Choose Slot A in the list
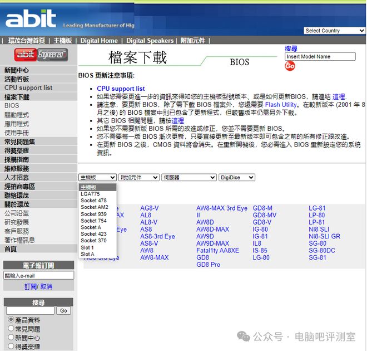 pyautogui.click(x=97, y=254)
